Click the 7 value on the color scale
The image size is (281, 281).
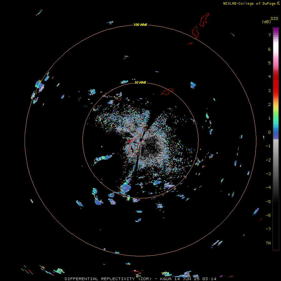point(269,35)
